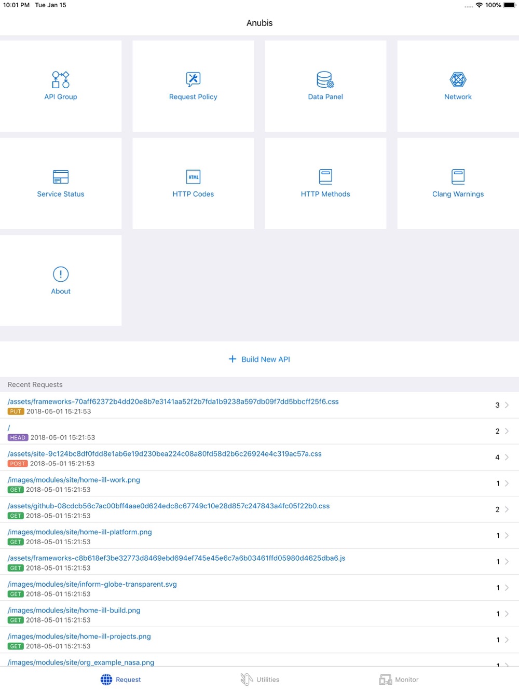Expand chevron for root slash HEAD request
The image size is (519, 692).
coord(507,431)
